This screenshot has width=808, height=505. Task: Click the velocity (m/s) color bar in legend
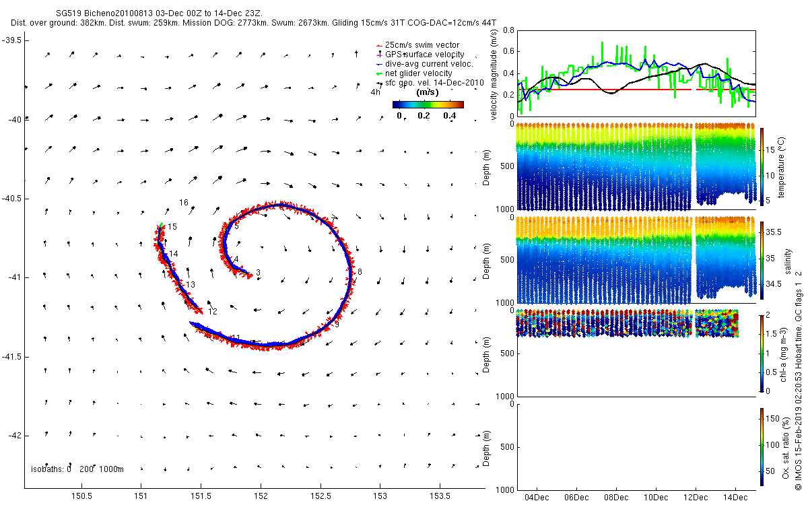(428, 104)
